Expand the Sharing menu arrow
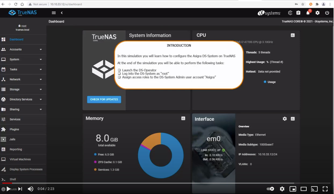 (x=41, y=109)
